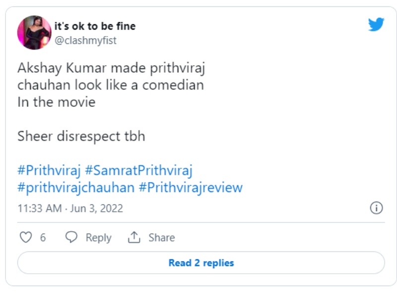This screenshot has height=297, width=397.
Task: Click the Share text label
Action: 162,238
